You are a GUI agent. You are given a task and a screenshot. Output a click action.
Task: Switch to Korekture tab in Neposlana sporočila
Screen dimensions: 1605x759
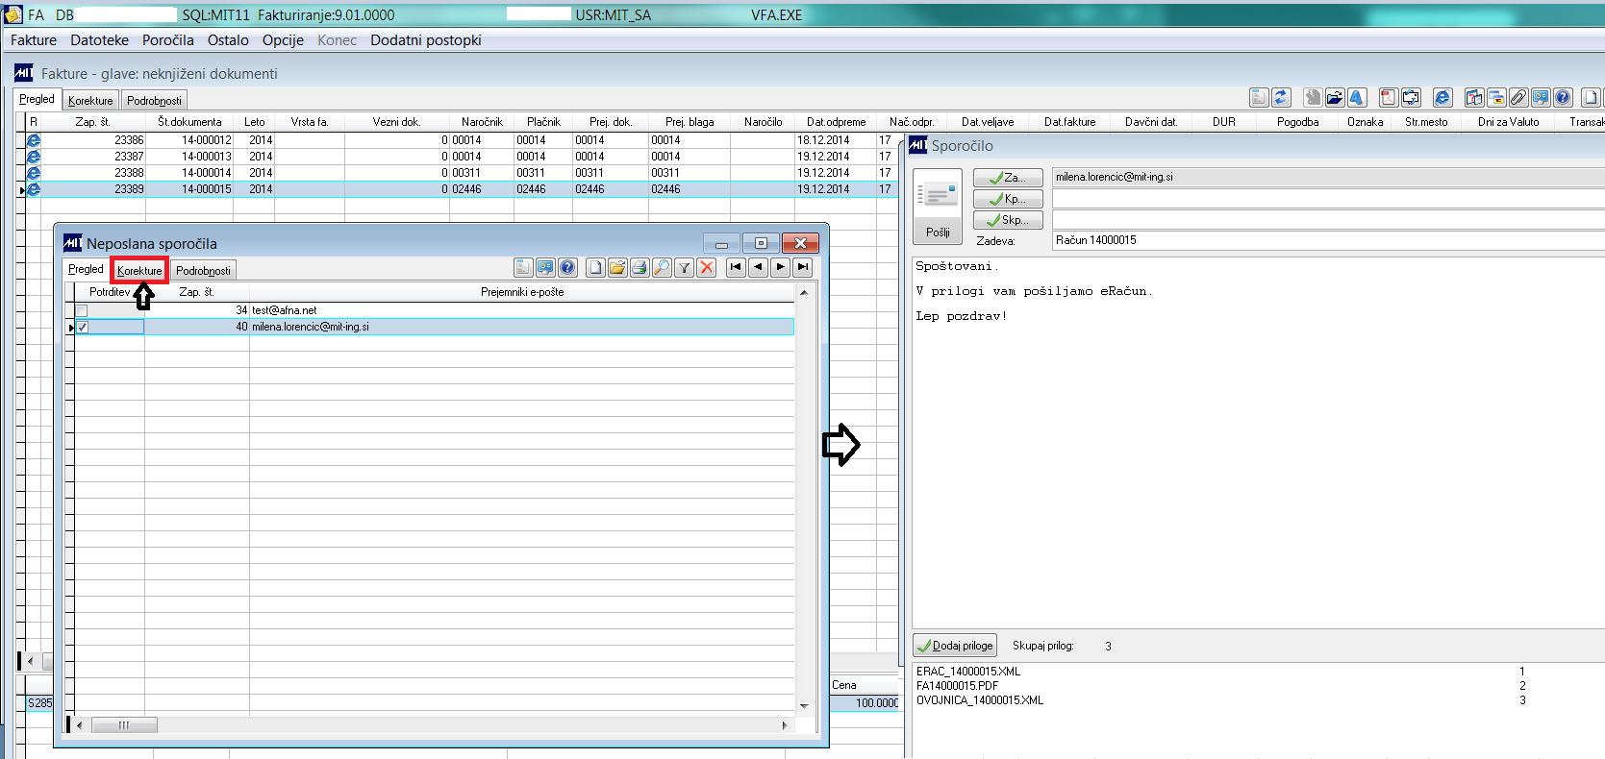pyautogui.click(x=139, y=271)
